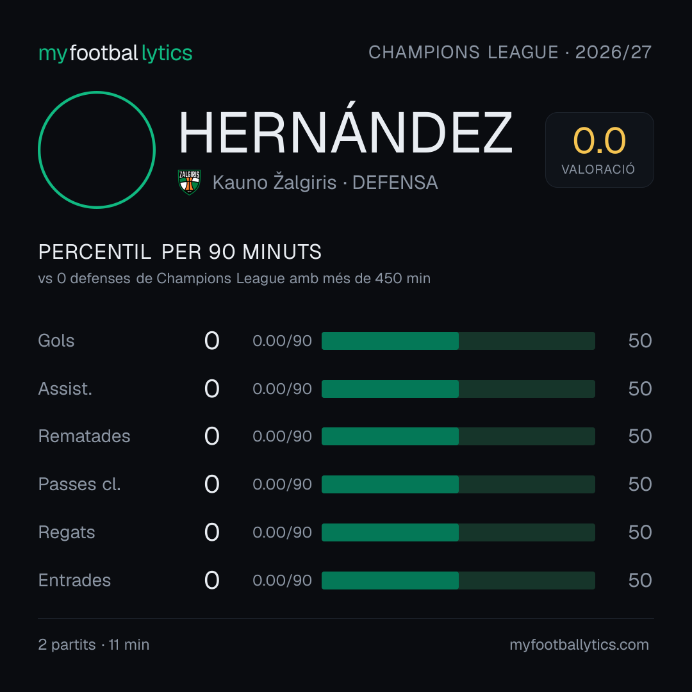692x692 pixels.
Task: Click the Gols stat label
Action: 56,341
